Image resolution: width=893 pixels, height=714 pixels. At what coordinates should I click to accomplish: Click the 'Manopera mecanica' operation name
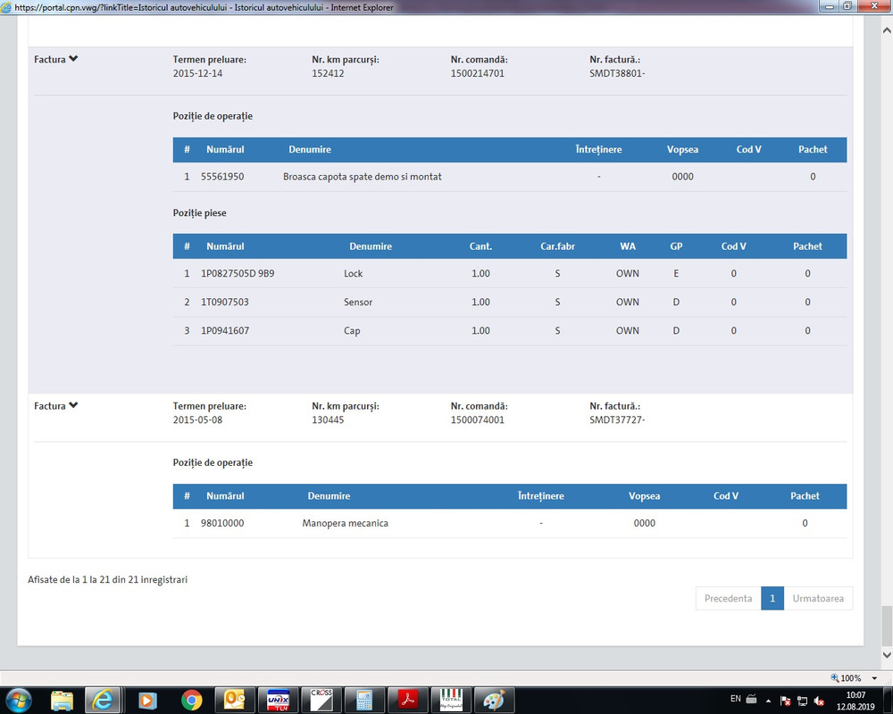pos(345,523)
